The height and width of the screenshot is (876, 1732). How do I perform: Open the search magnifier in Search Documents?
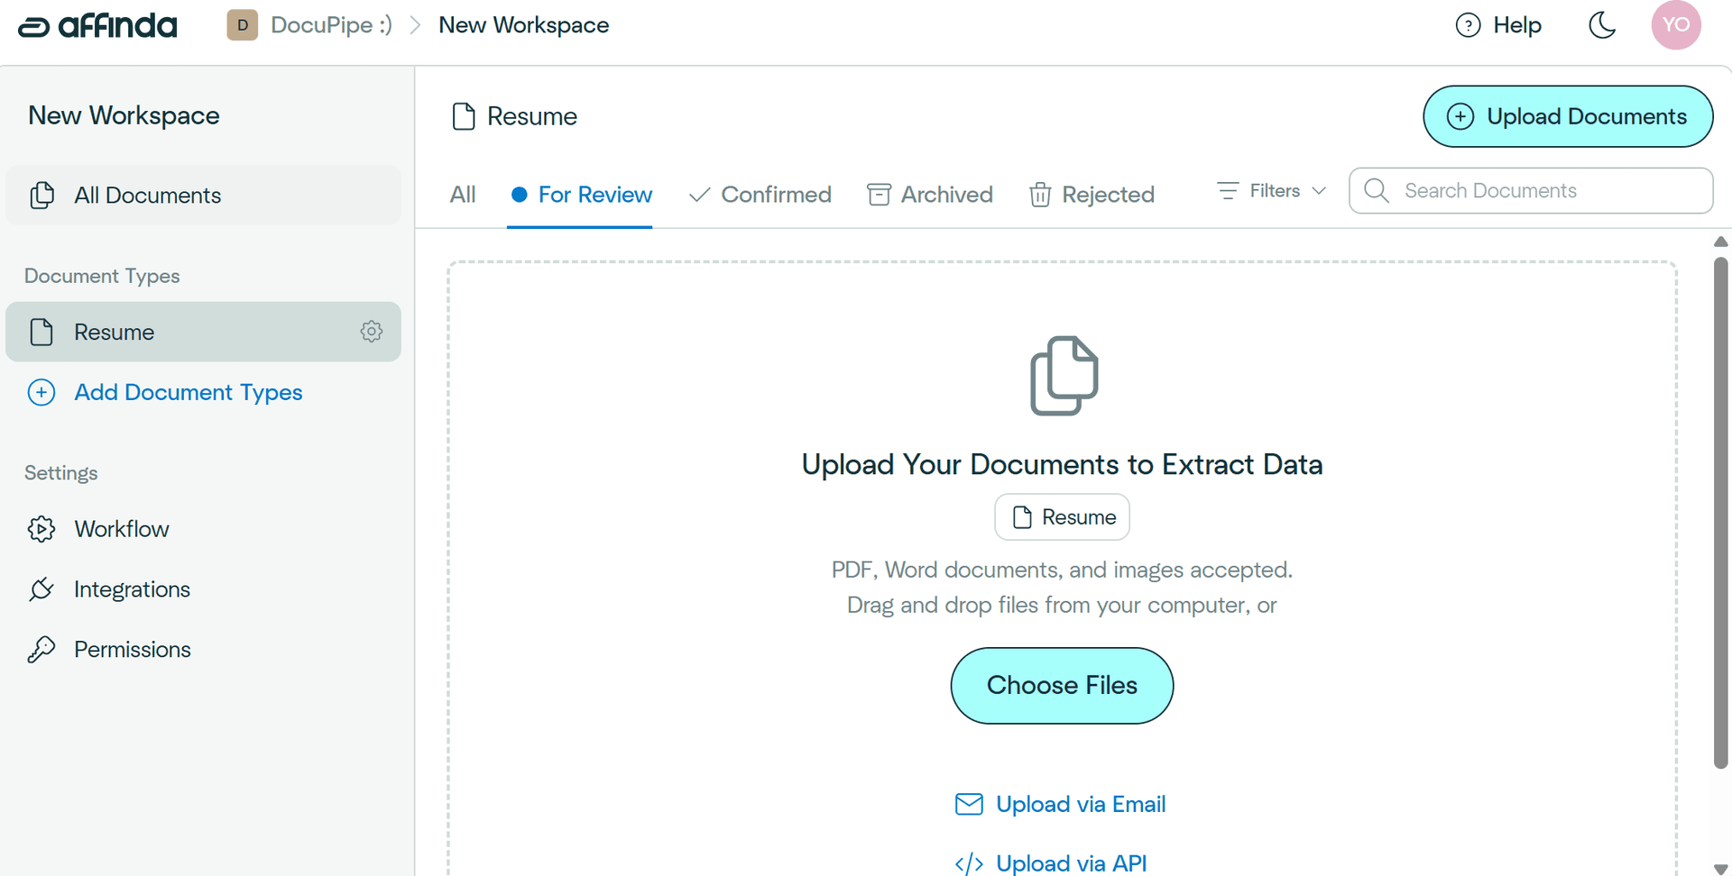[1376, 190]
